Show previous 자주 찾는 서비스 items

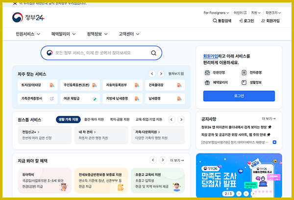coord(152,74)
